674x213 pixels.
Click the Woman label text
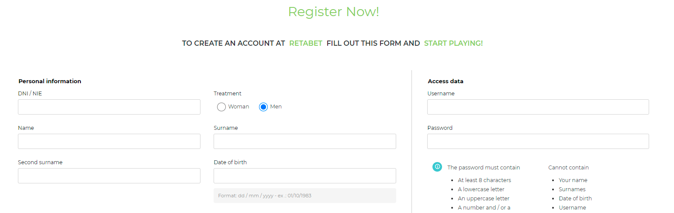(238, 107)
